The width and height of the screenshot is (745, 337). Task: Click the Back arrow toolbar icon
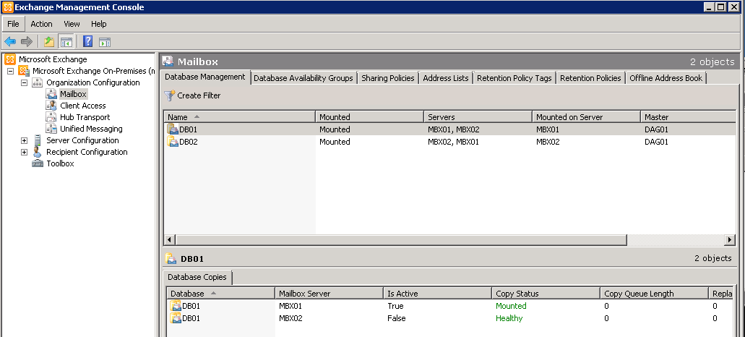(x=10, y=41)
